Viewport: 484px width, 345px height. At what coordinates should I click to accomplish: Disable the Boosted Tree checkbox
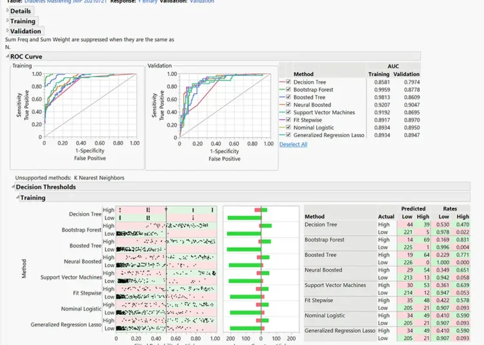288,97
